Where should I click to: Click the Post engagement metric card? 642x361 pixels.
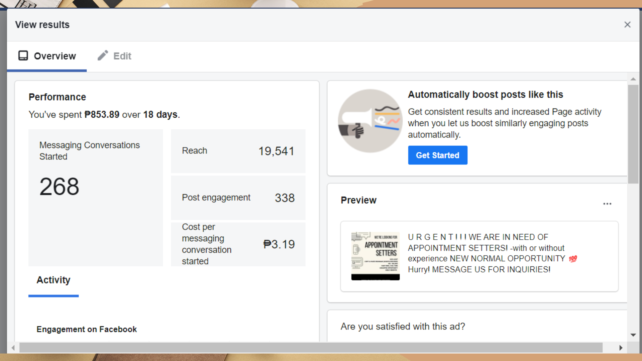238,198
